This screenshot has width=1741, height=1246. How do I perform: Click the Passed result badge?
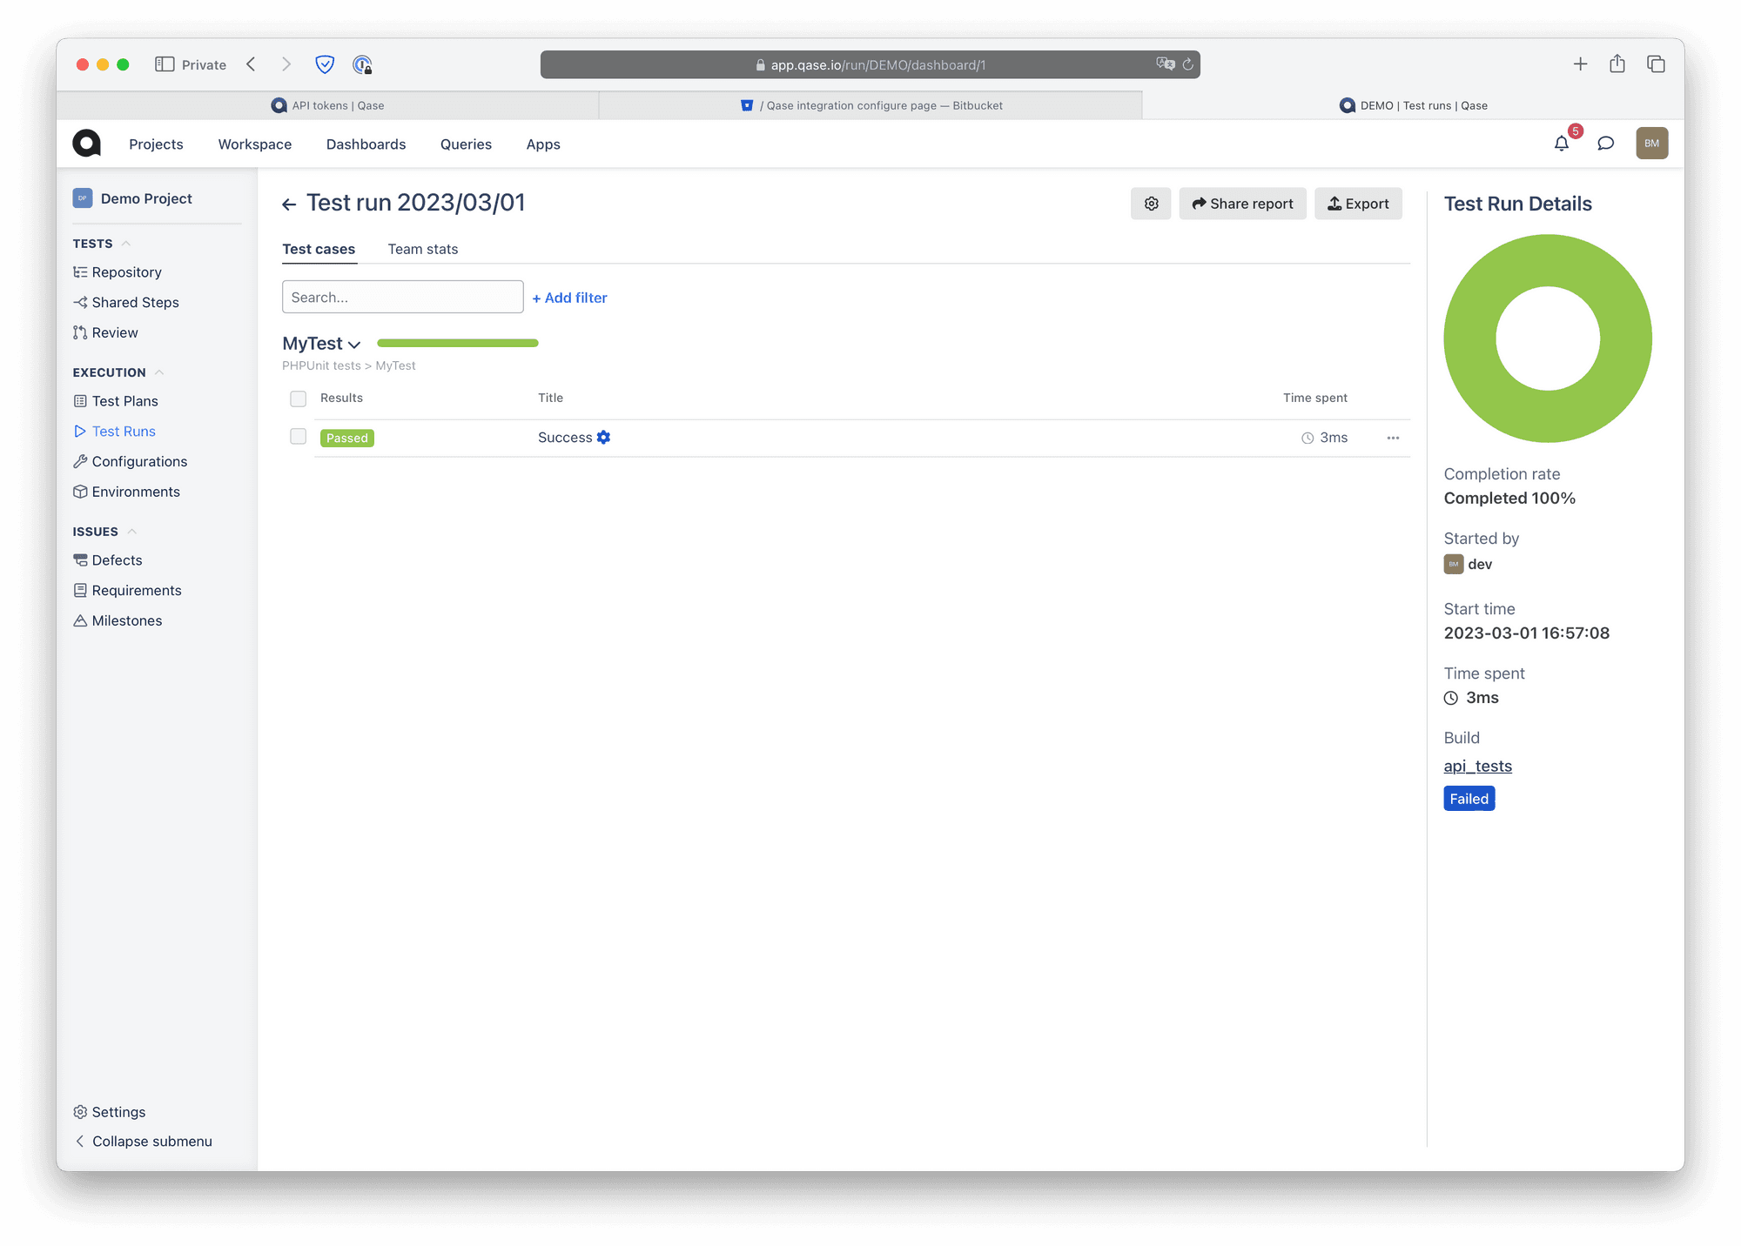[347, 438]
